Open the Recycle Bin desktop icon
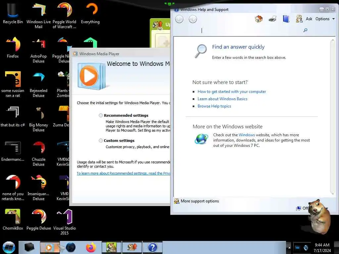The height and width of the screenshot is (254, 339). point(13,13)
